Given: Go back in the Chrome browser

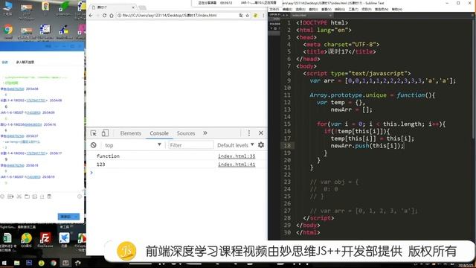Looking at the screenshot, I should [91, 15].
